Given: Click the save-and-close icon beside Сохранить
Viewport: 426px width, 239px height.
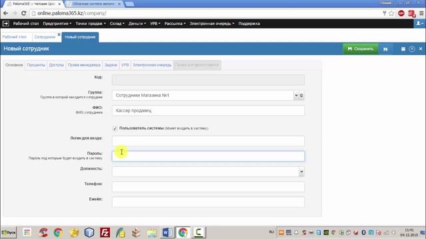Looking at the screenshot, I should pyautogui.click(x=385, y=49).
